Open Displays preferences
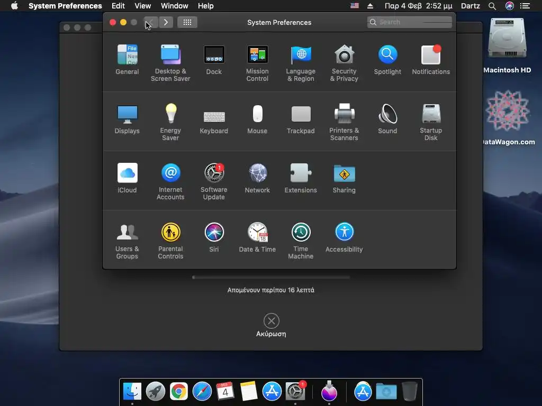The image size is (542, 406). coord(127,119)
